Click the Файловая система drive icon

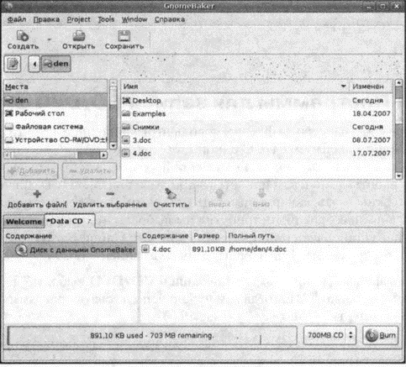pos(9,127)
